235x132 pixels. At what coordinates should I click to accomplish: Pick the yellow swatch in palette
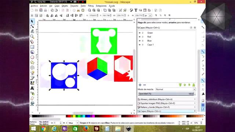pos(74,116)
